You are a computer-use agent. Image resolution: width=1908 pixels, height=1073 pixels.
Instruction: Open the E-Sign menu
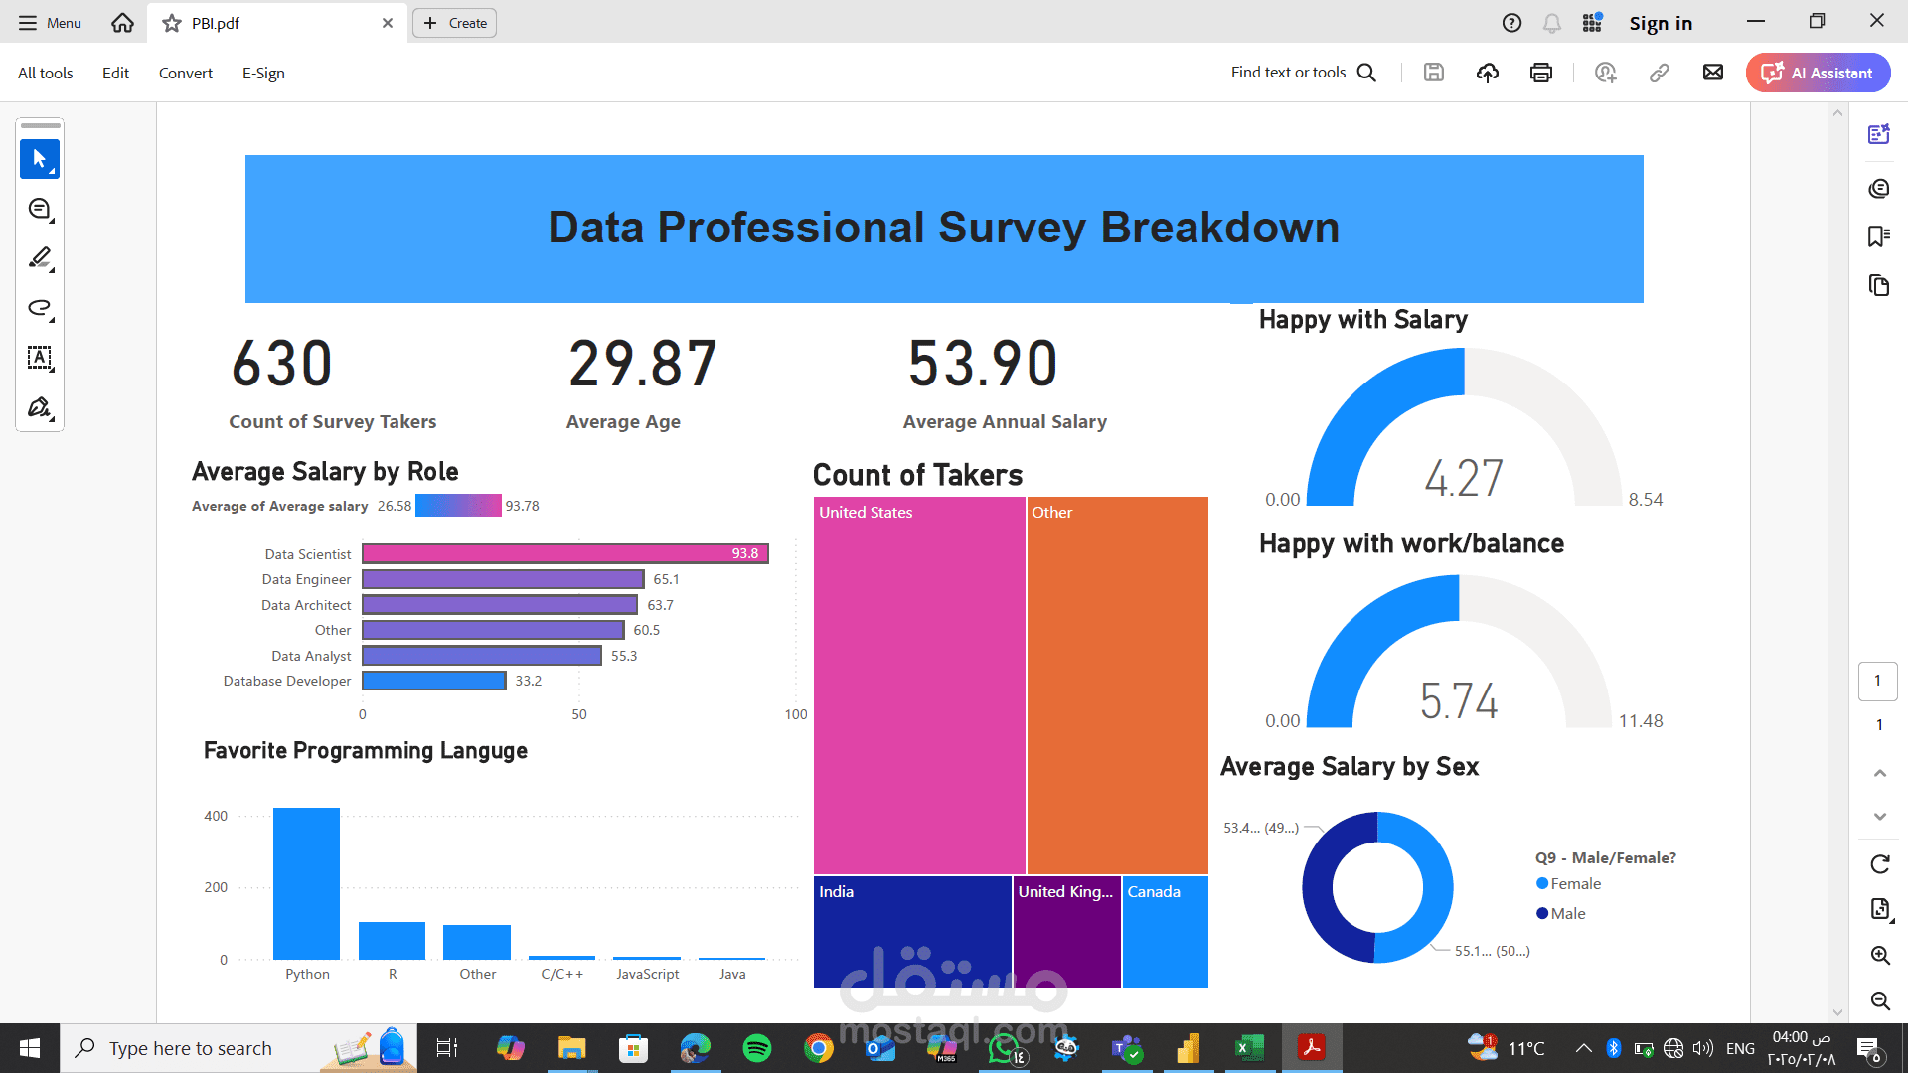(x=263, y=73)
